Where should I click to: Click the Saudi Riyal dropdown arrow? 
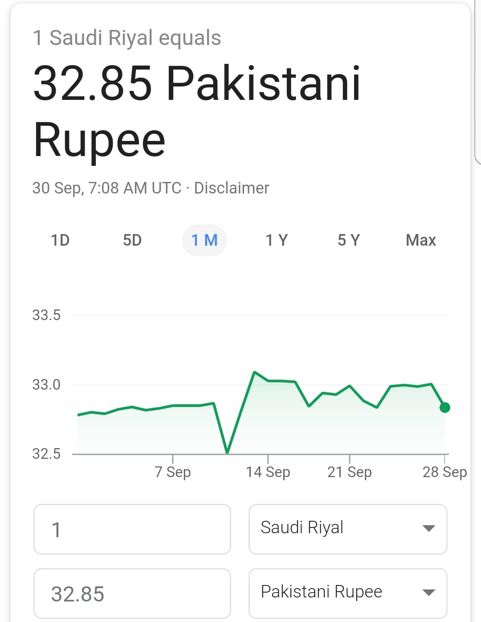click(x=428, y=529)
